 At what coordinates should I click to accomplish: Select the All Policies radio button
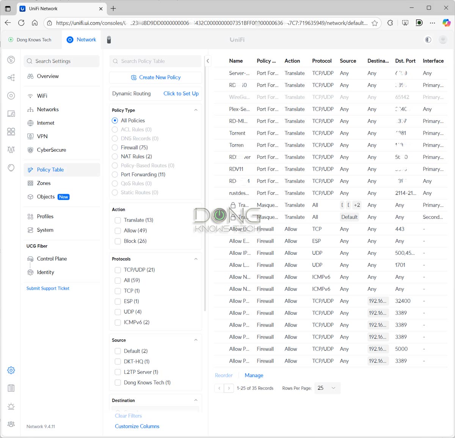pyautogui.click(x=115, y=121)
